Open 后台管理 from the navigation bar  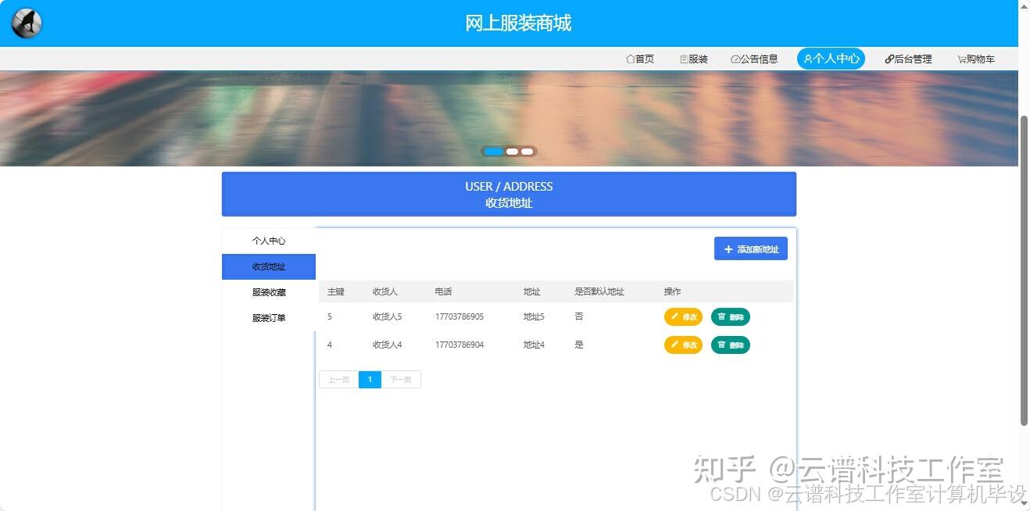coord(908,59)
